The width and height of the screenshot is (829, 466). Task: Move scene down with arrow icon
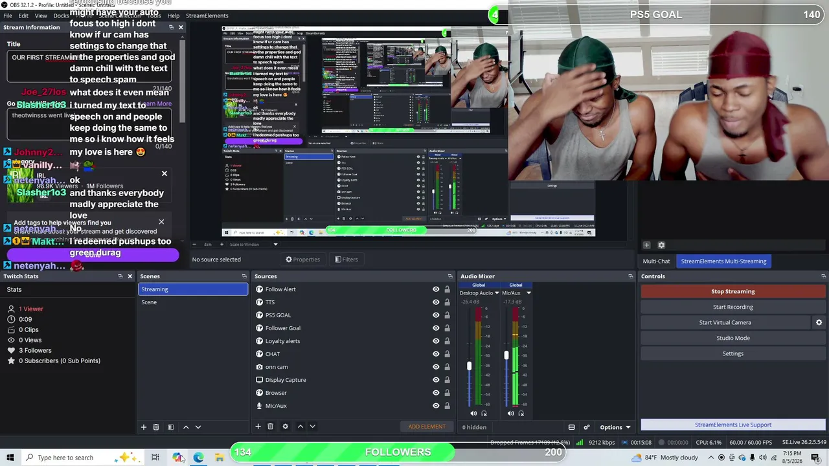point(198,427)
